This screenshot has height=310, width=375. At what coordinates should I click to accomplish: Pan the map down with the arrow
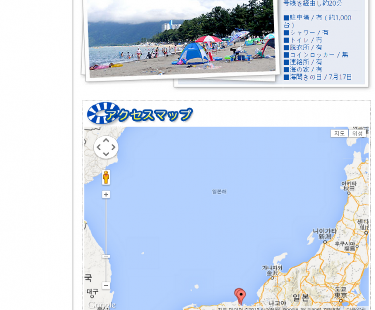tap(106, 155)
